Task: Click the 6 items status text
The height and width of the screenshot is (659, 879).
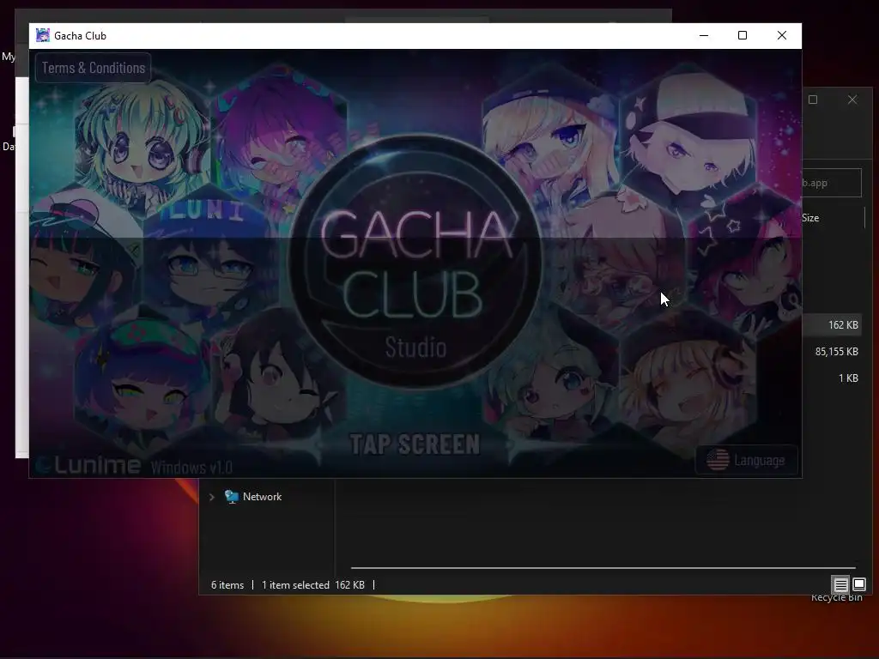Action: (227, 585)
